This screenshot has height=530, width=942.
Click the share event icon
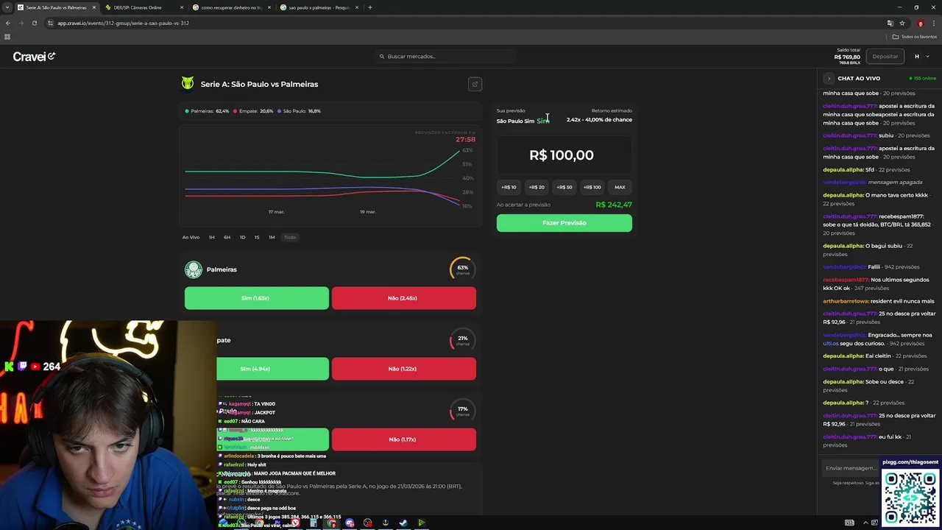[475, 84]
